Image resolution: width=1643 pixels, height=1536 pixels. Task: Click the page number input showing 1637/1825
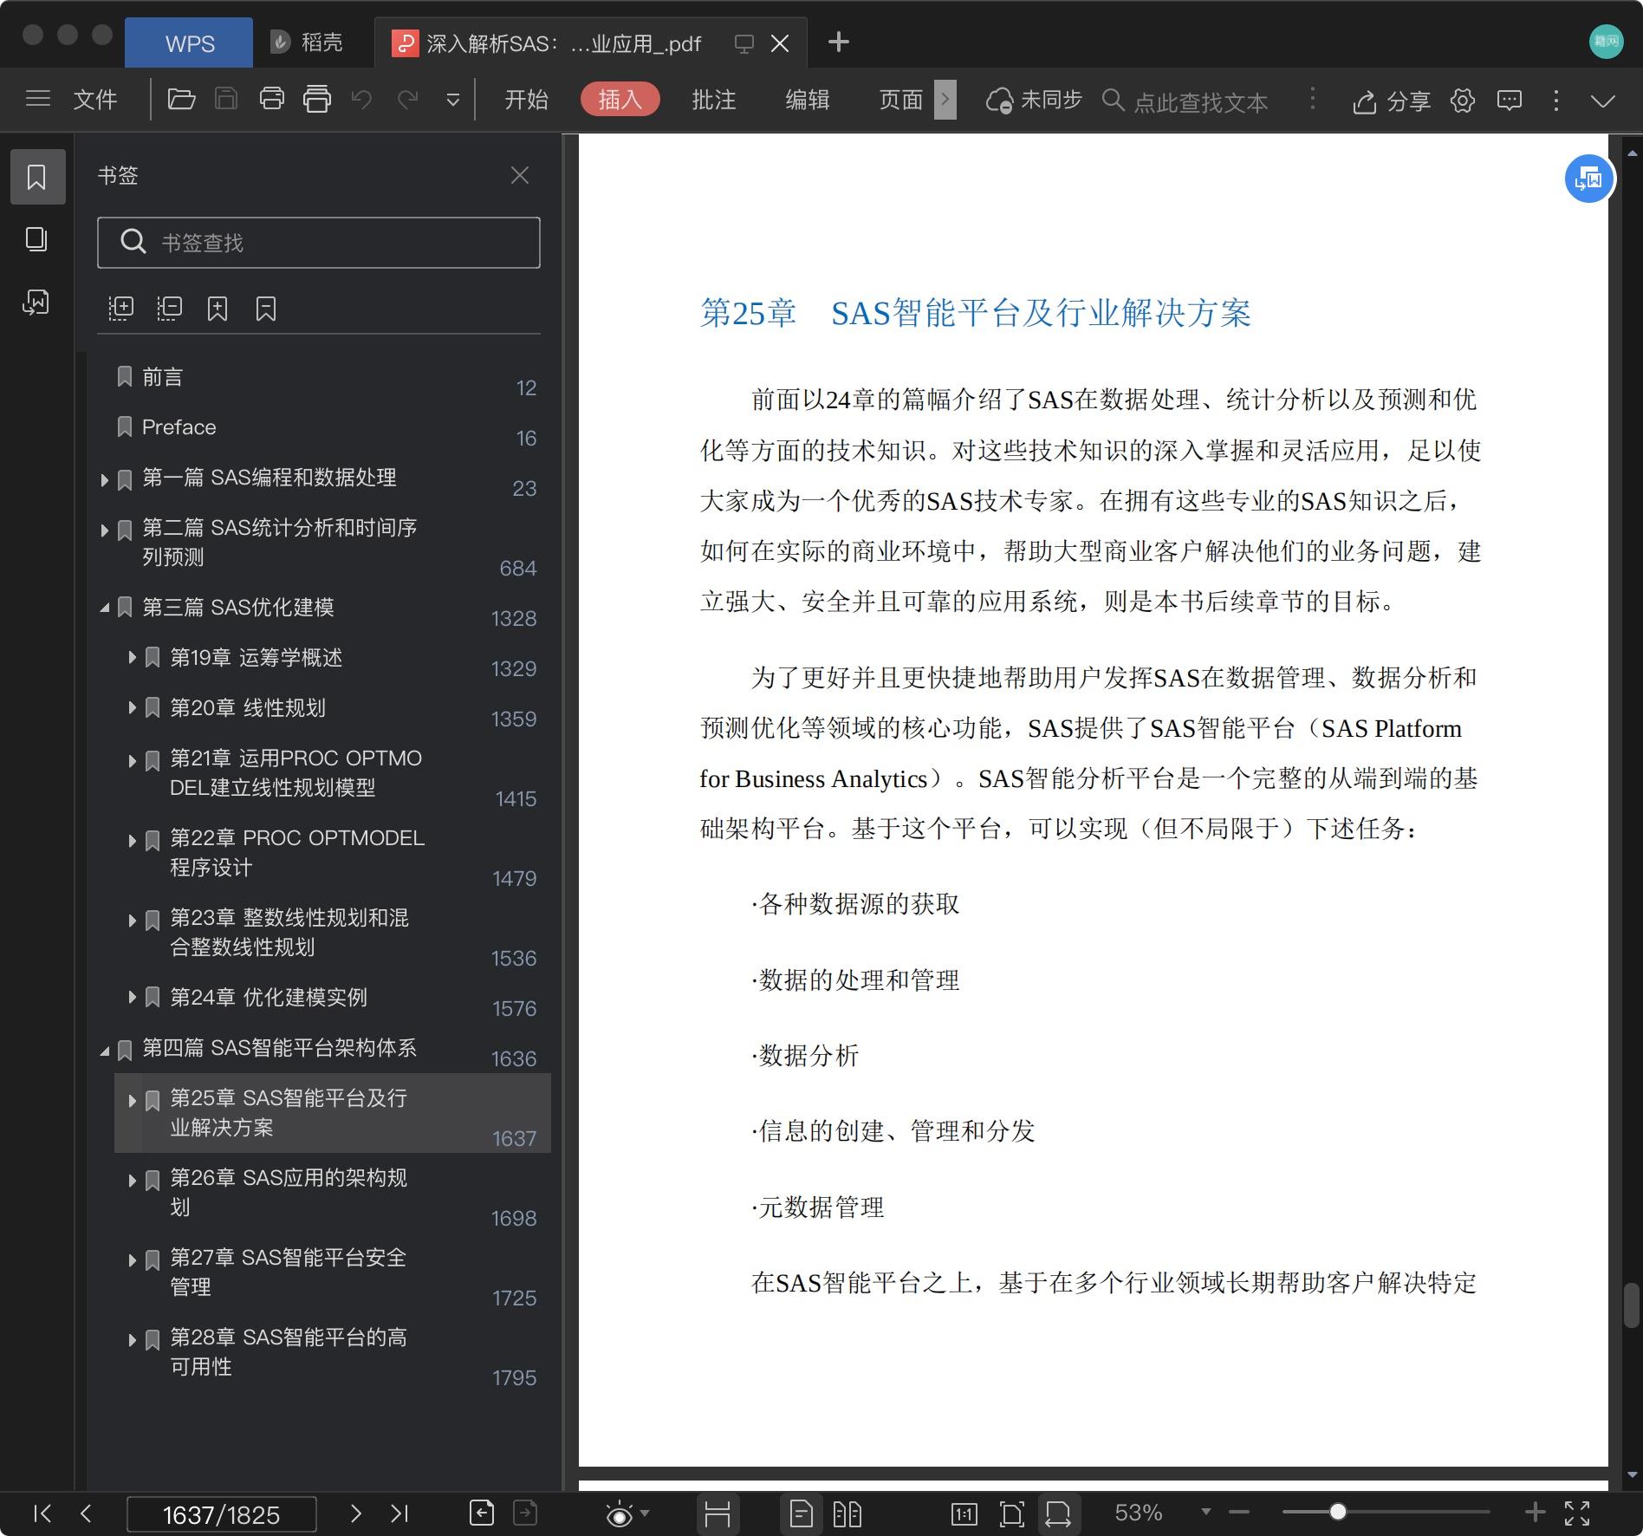pyautogui.click(x=221, y=1514)
